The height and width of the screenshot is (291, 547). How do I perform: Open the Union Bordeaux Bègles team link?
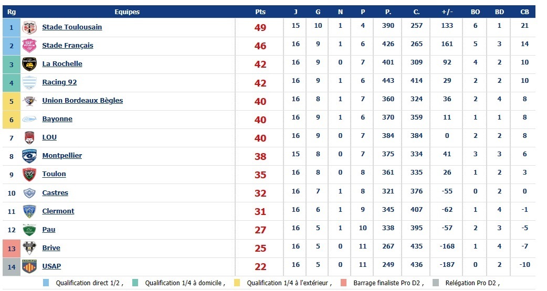[x=82, y=101]
